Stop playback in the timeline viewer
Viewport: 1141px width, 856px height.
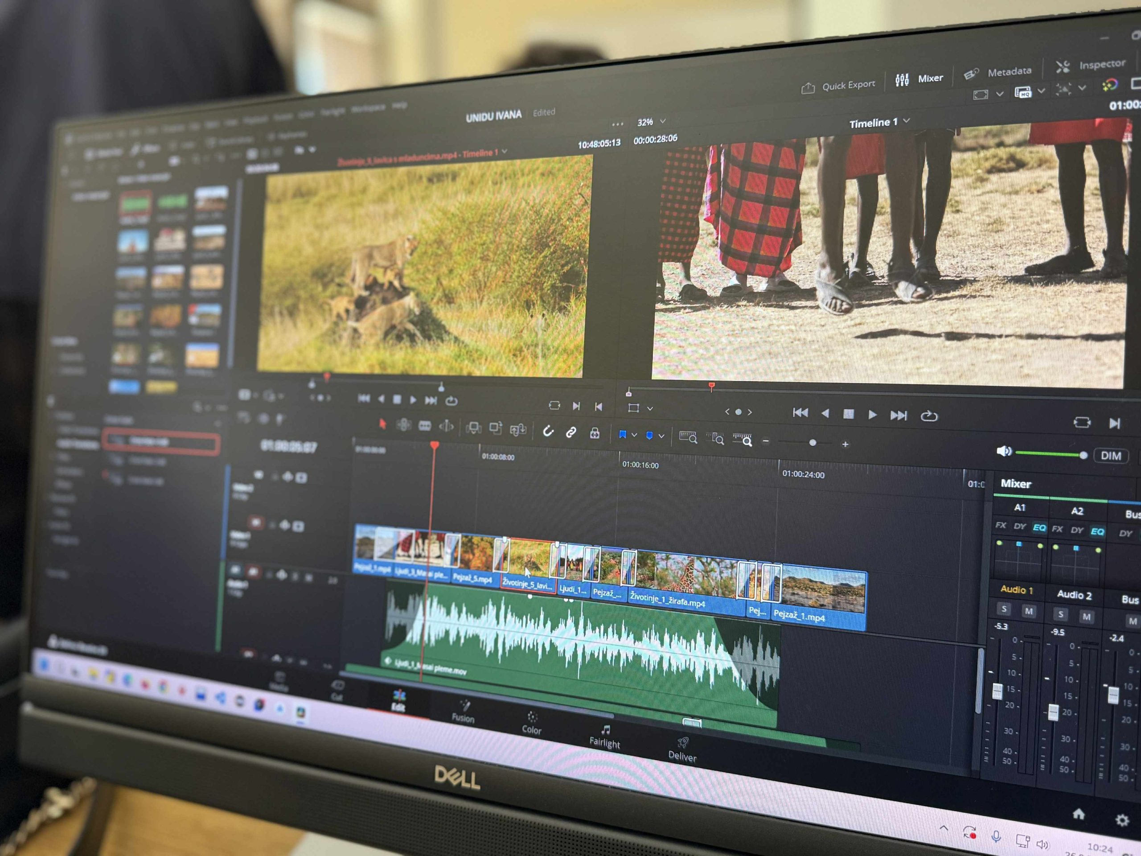849,414
